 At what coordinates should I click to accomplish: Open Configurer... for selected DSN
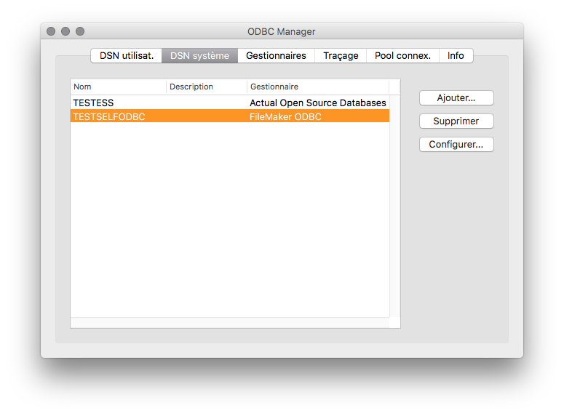[456, 145]
